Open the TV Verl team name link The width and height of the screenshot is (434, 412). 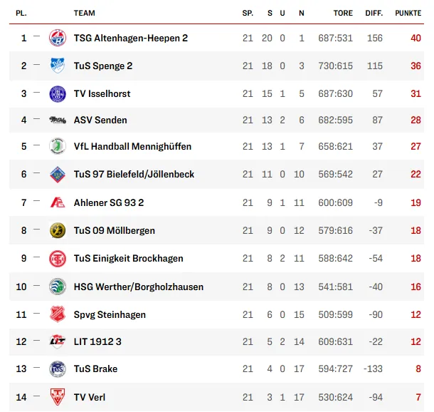pyautogui.click(x=90, y=397)
